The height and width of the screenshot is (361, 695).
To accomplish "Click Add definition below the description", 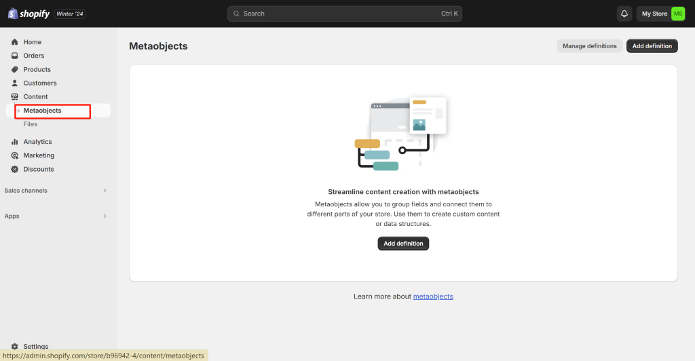I will pos(403,244).
